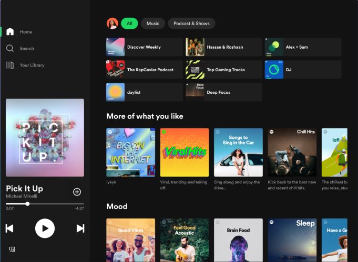Open the Top Gaming Tracks shortcut
Screen dimensions: 358x262
[x=224, y=70]
